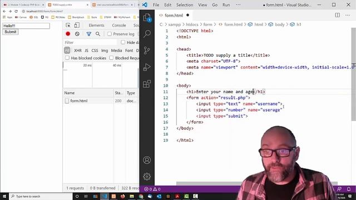Viewport: 356px width, 200px height.
Task: Select the form.html network request row
Action: [101, 101]
